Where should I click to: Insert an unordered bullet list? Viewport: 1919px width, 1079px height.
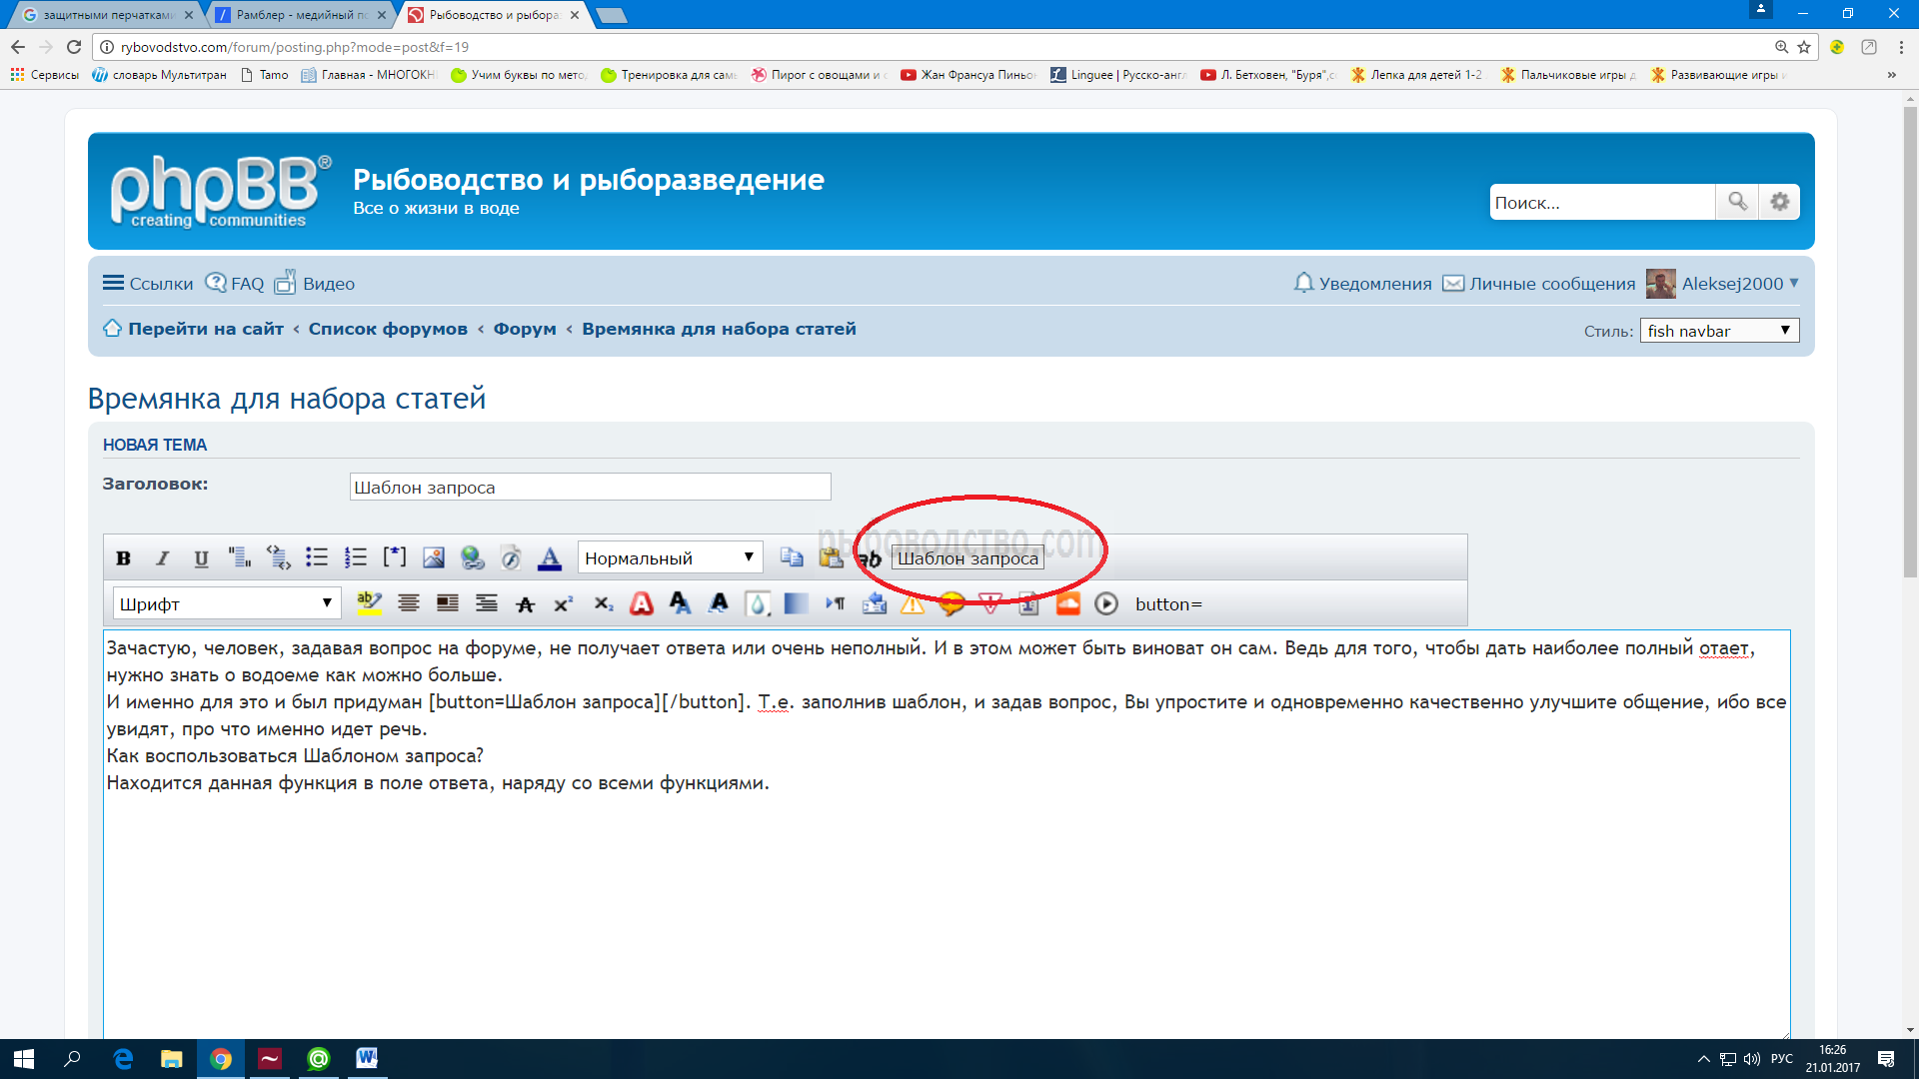click(317, 557)
